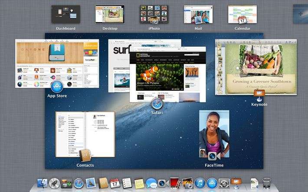Select the App Store Day One window
Screen dimensions: 308x192
point(57,64)
